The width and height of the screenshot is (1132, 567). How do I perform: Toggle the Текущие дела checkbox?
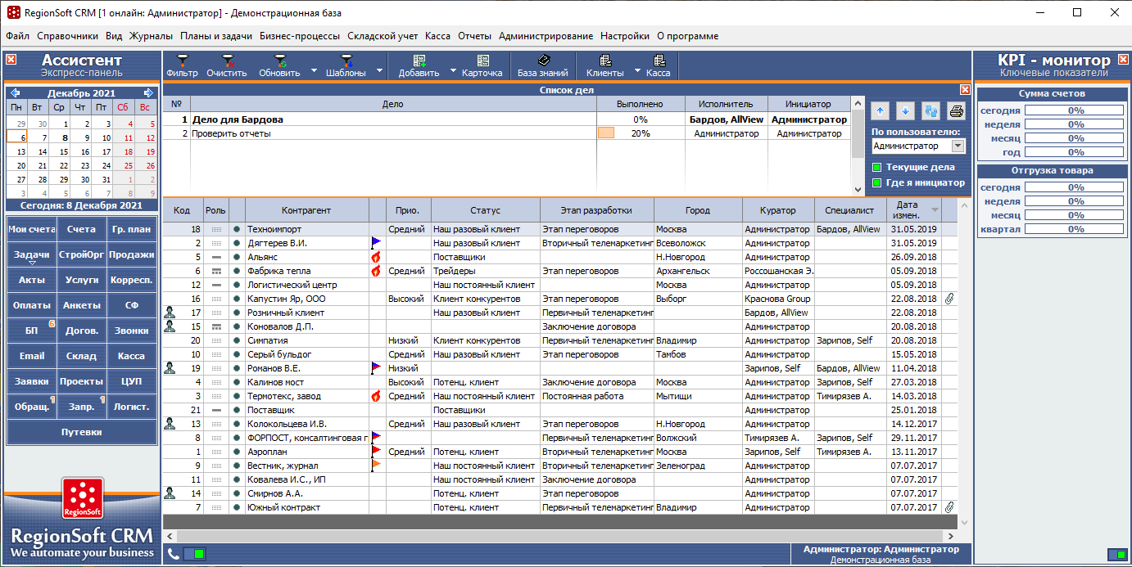coord(876,167)
